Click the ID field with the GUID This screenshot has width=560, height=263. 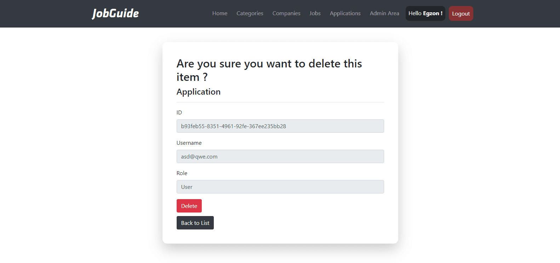click(280, 126)
